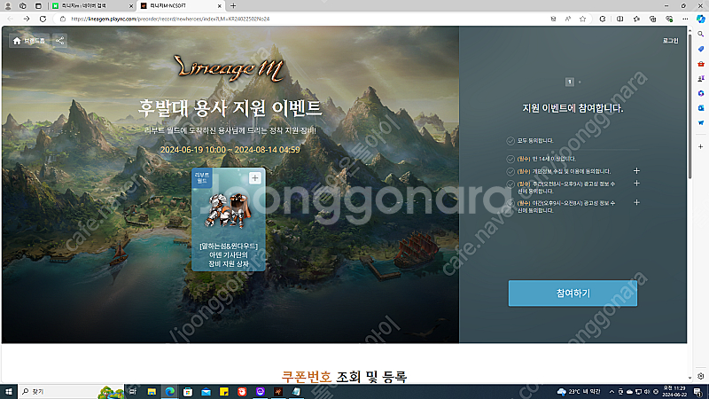Open the equipment support box reward card

pos(229,220)
